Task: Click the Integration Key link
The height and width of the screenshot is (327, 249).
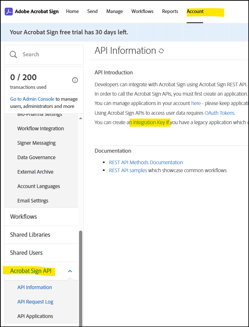Action: 149,122
